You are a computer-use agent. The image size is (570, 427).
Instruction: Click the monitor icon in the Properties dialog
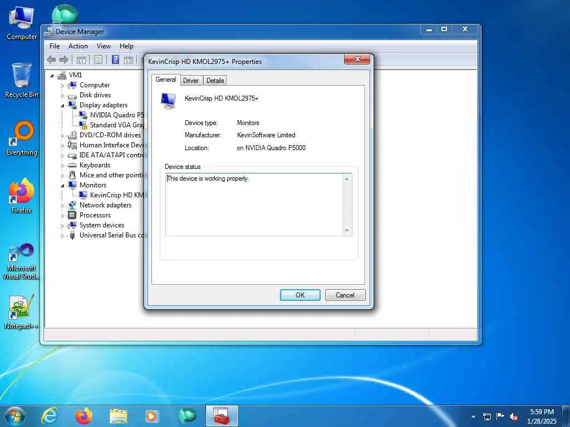point(168,101)
